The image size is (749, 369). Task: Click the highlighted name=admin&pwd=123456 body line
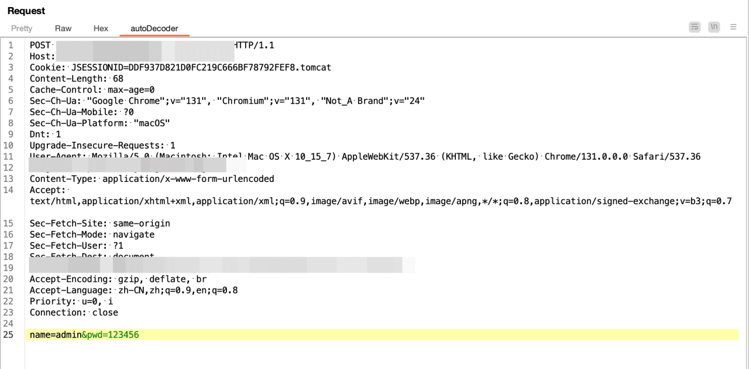coord(384,335)
